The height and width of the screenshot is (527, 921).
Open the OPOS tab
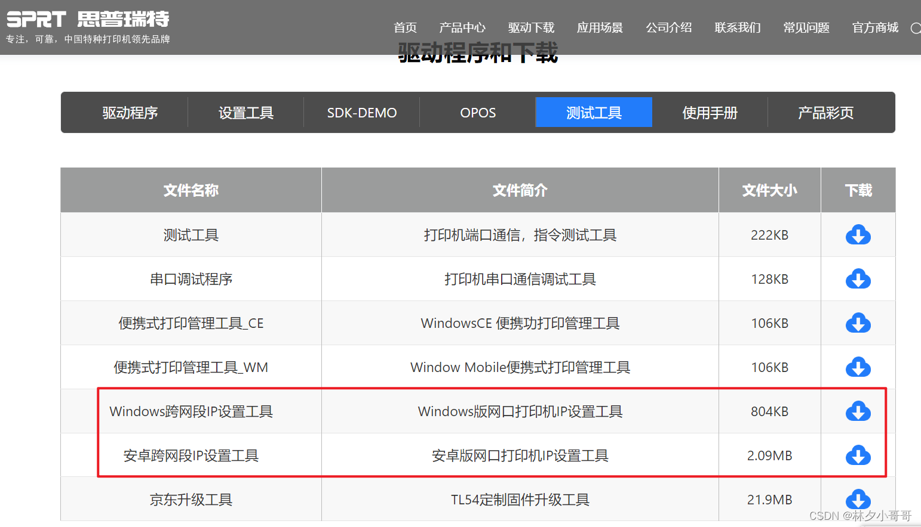[478, 113]
